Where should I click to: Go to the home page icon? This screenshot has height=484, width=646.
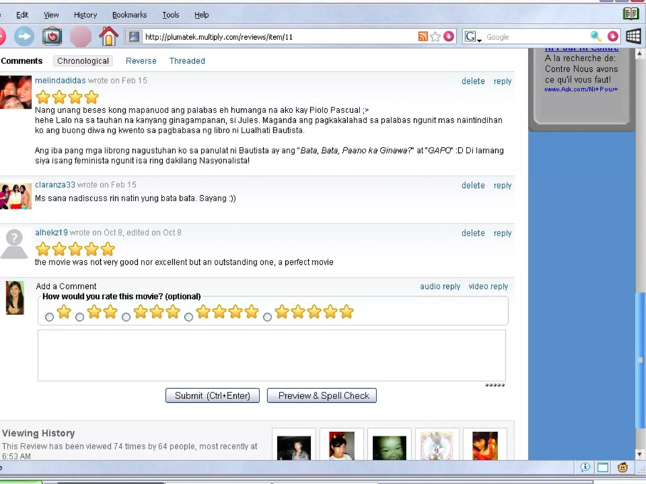pyautogui.click(x=109, y=37)
